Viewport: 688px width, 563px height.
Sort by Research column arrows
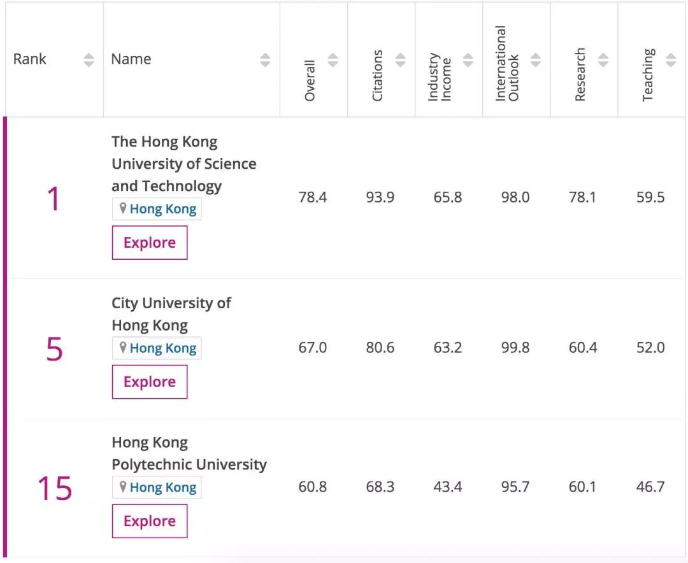coord(603,60)
